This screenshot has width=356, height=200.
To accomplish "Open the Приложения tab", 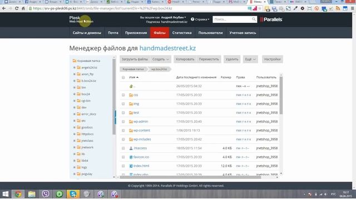I will (136, 33).
